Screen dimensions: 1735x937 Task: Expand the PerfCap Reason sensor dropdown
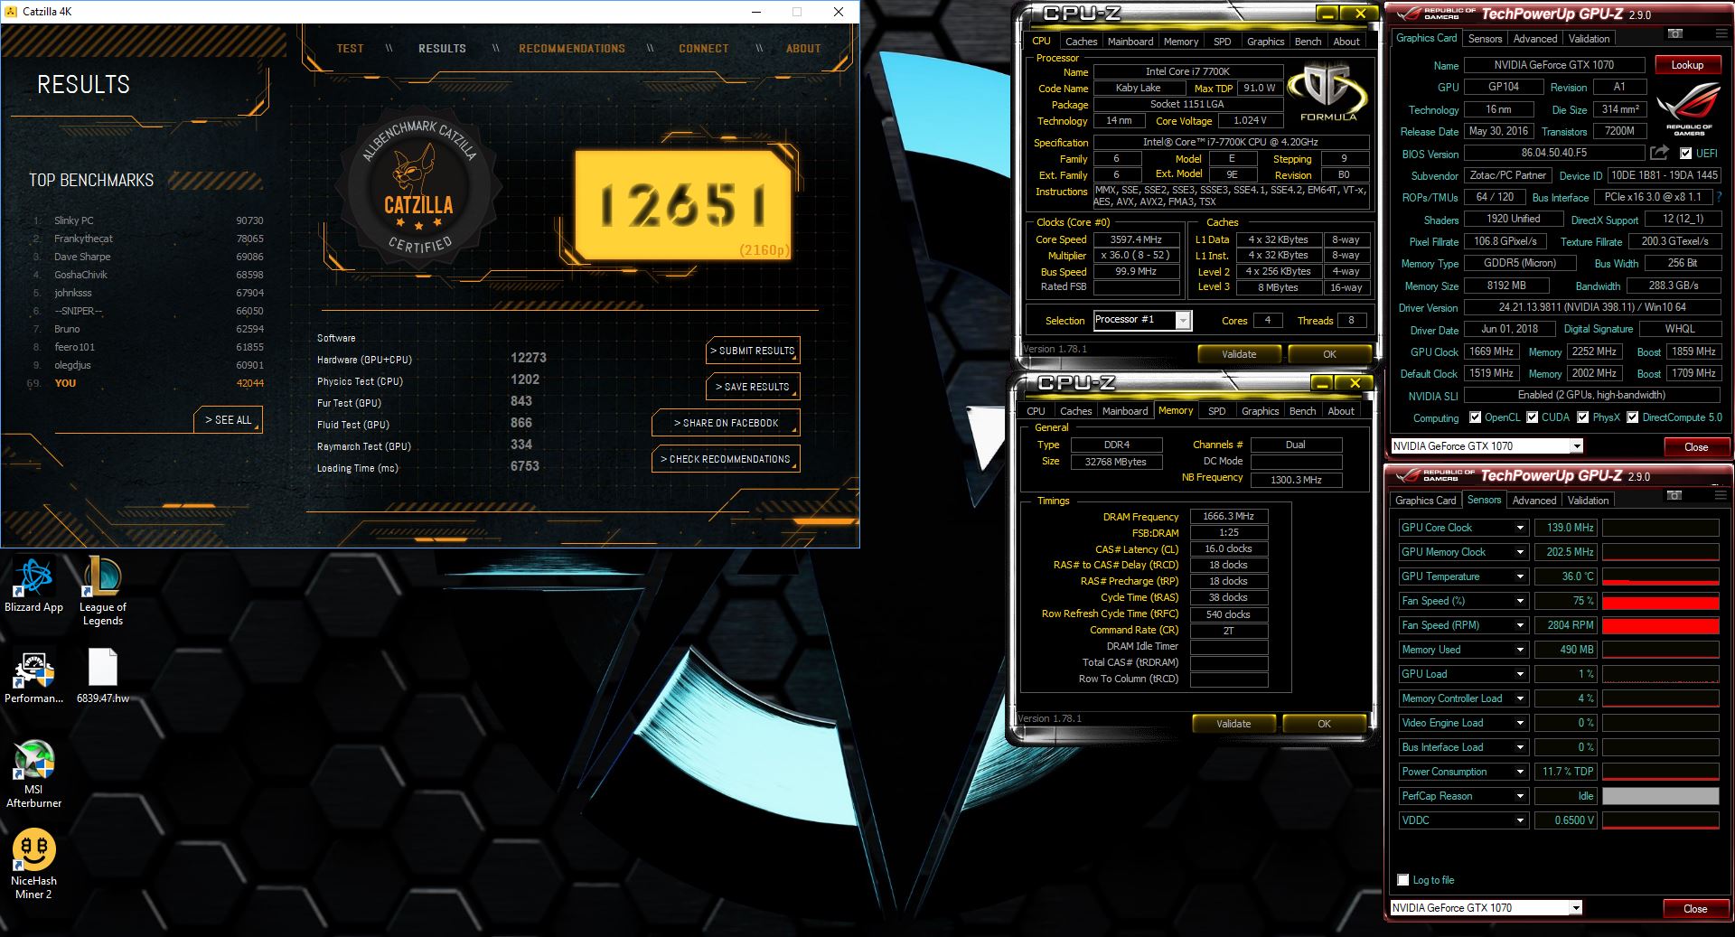pyautogui.click(x=1520, y=796)
